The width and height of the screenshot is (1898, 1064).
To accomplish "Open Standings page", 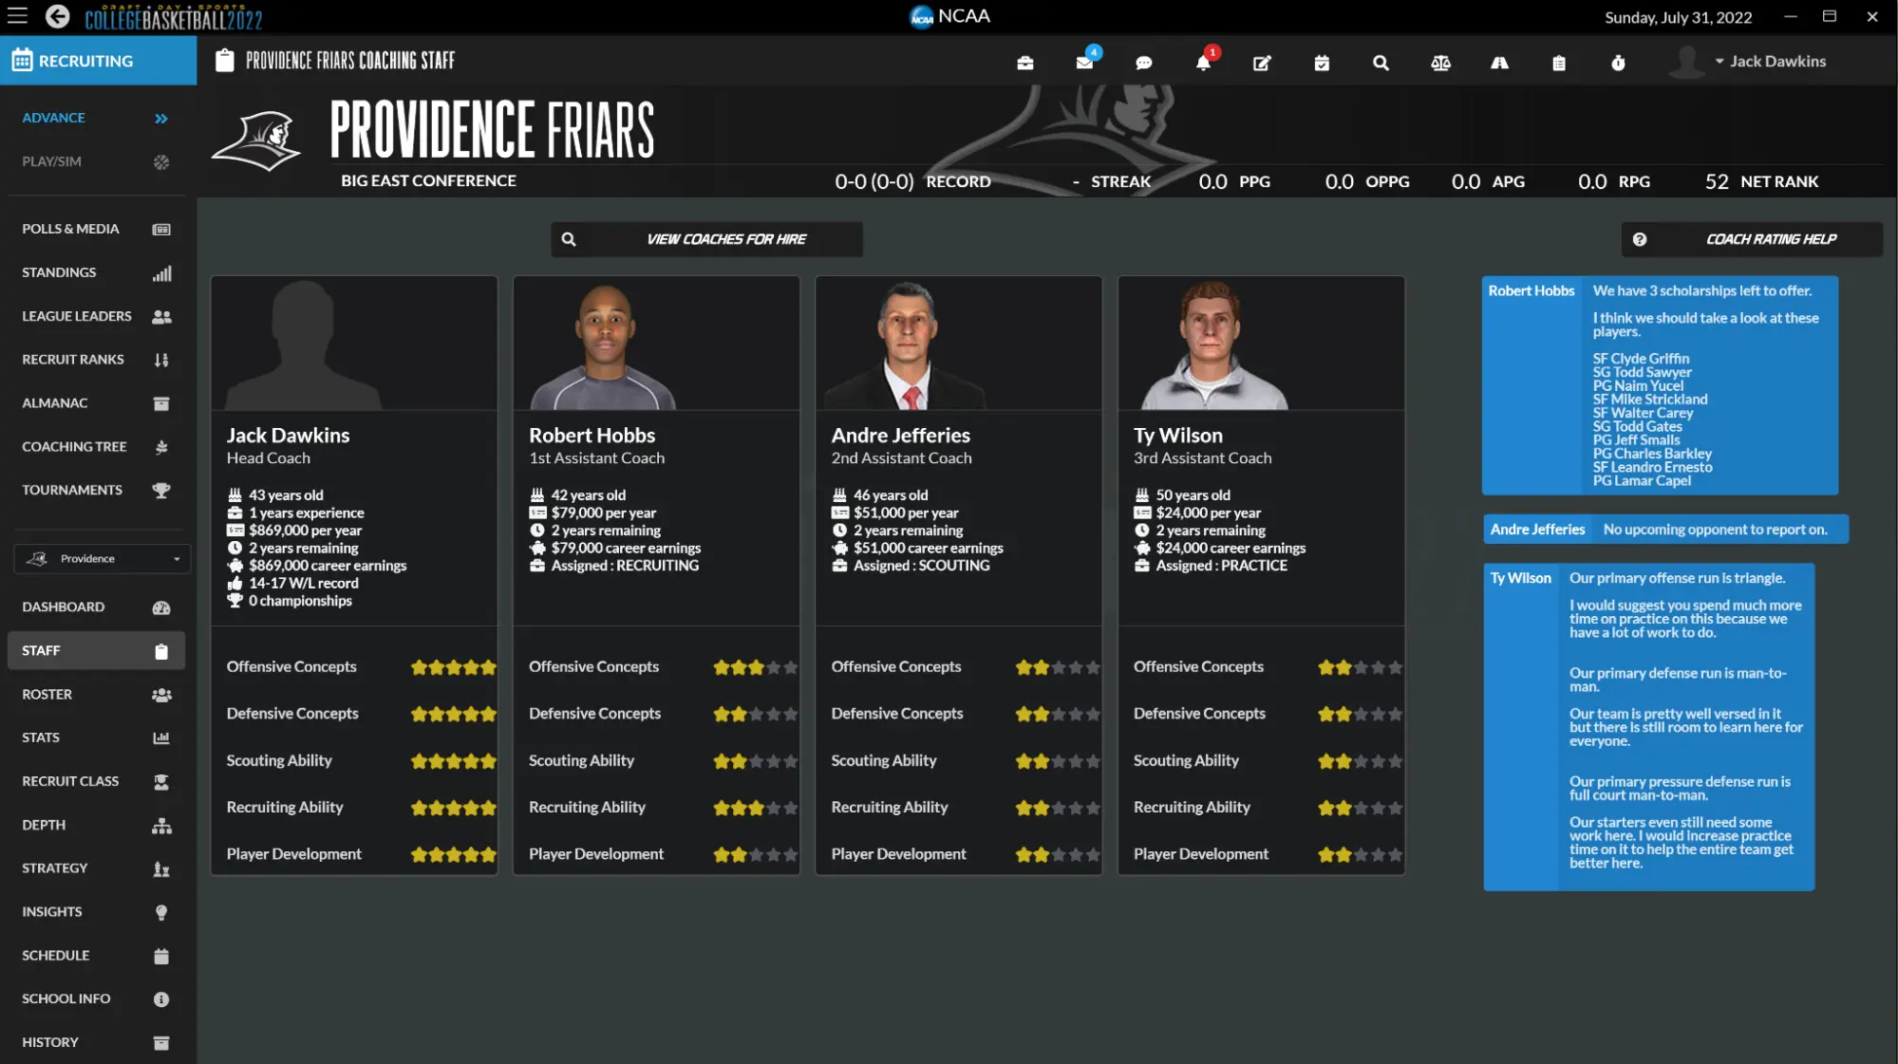I will pyautogui.click(x=95, y=272).
